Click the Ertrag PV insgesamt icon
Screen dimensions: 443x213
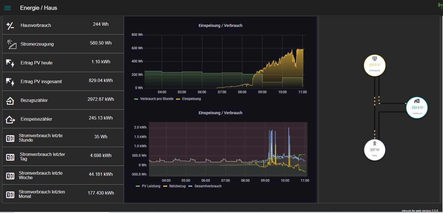click(10, 82)
